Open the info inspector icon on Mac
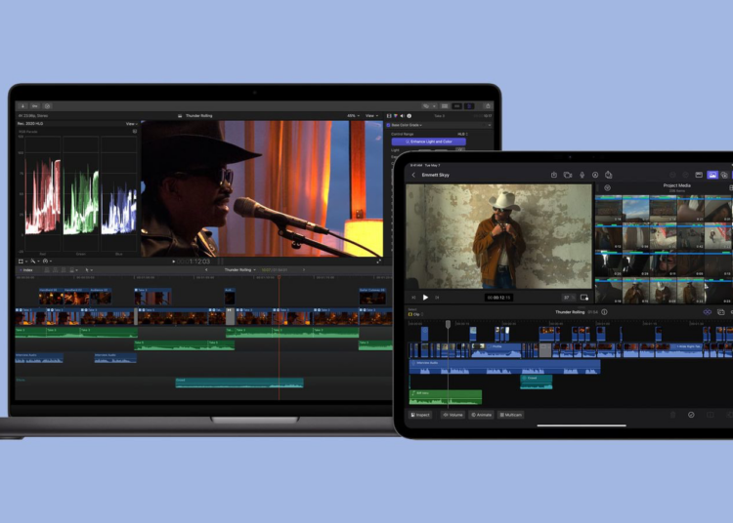Viewport: 733px width, 523px height. pos(410,116)
